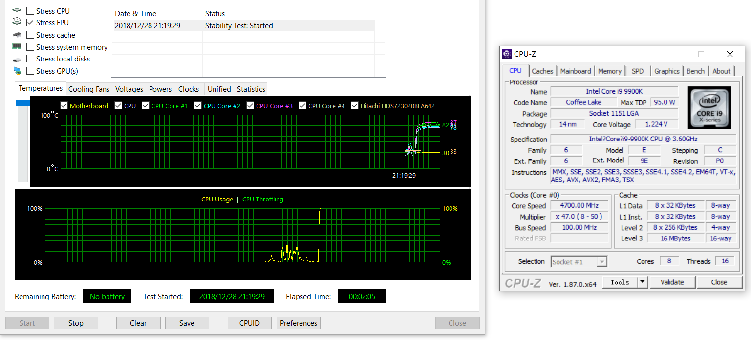This screenshot has height=340, width=751.
Task: Open the Graphics tab in CPU-Z
Action: pos(667,71)
